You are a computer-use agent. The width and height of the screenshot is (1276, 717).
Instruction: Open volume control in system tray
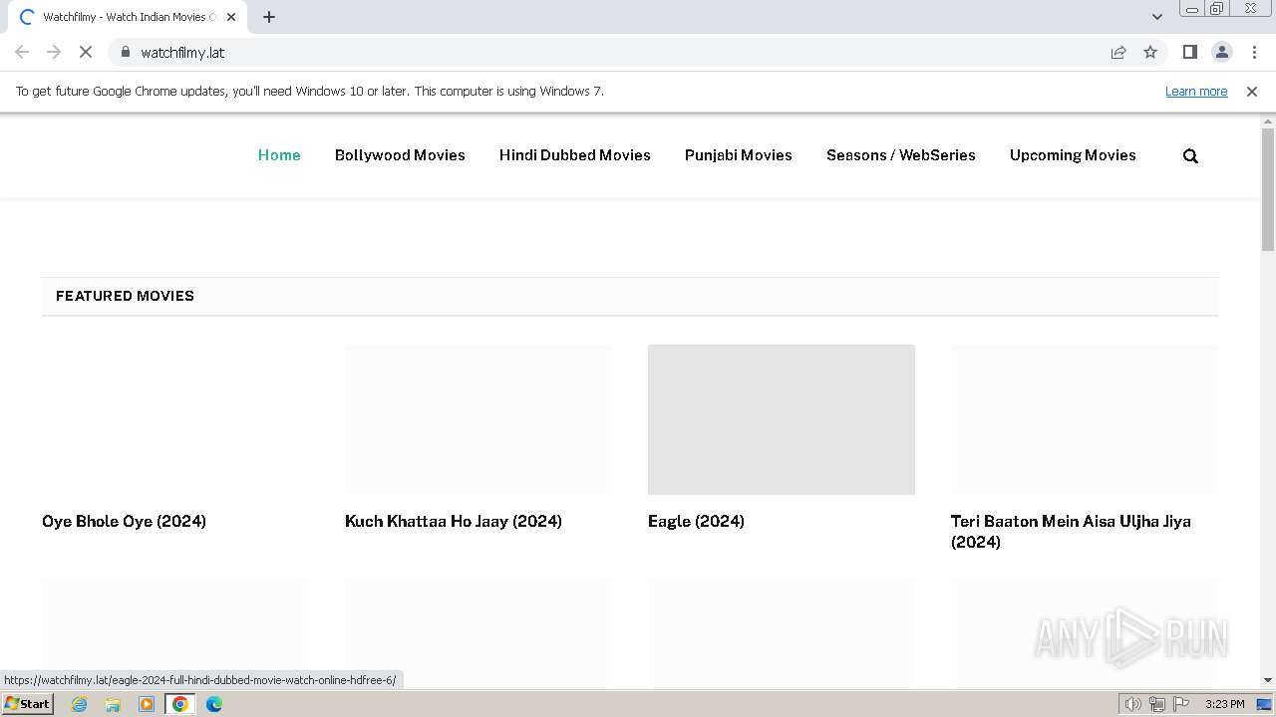tap(1133, 704)
